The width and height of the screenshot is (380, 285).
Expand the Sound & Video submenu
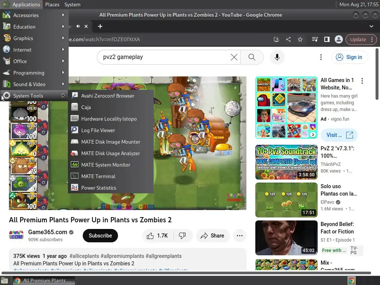point(34,84)
